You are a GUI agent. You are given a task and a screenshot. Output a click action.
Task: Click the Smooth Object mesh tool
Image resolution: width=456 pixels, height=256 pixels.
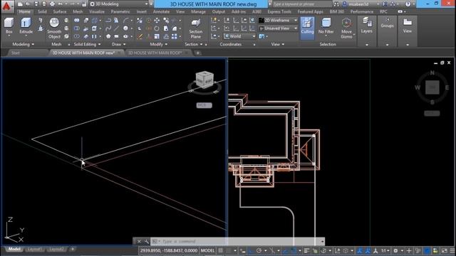(x=54, y=28)
